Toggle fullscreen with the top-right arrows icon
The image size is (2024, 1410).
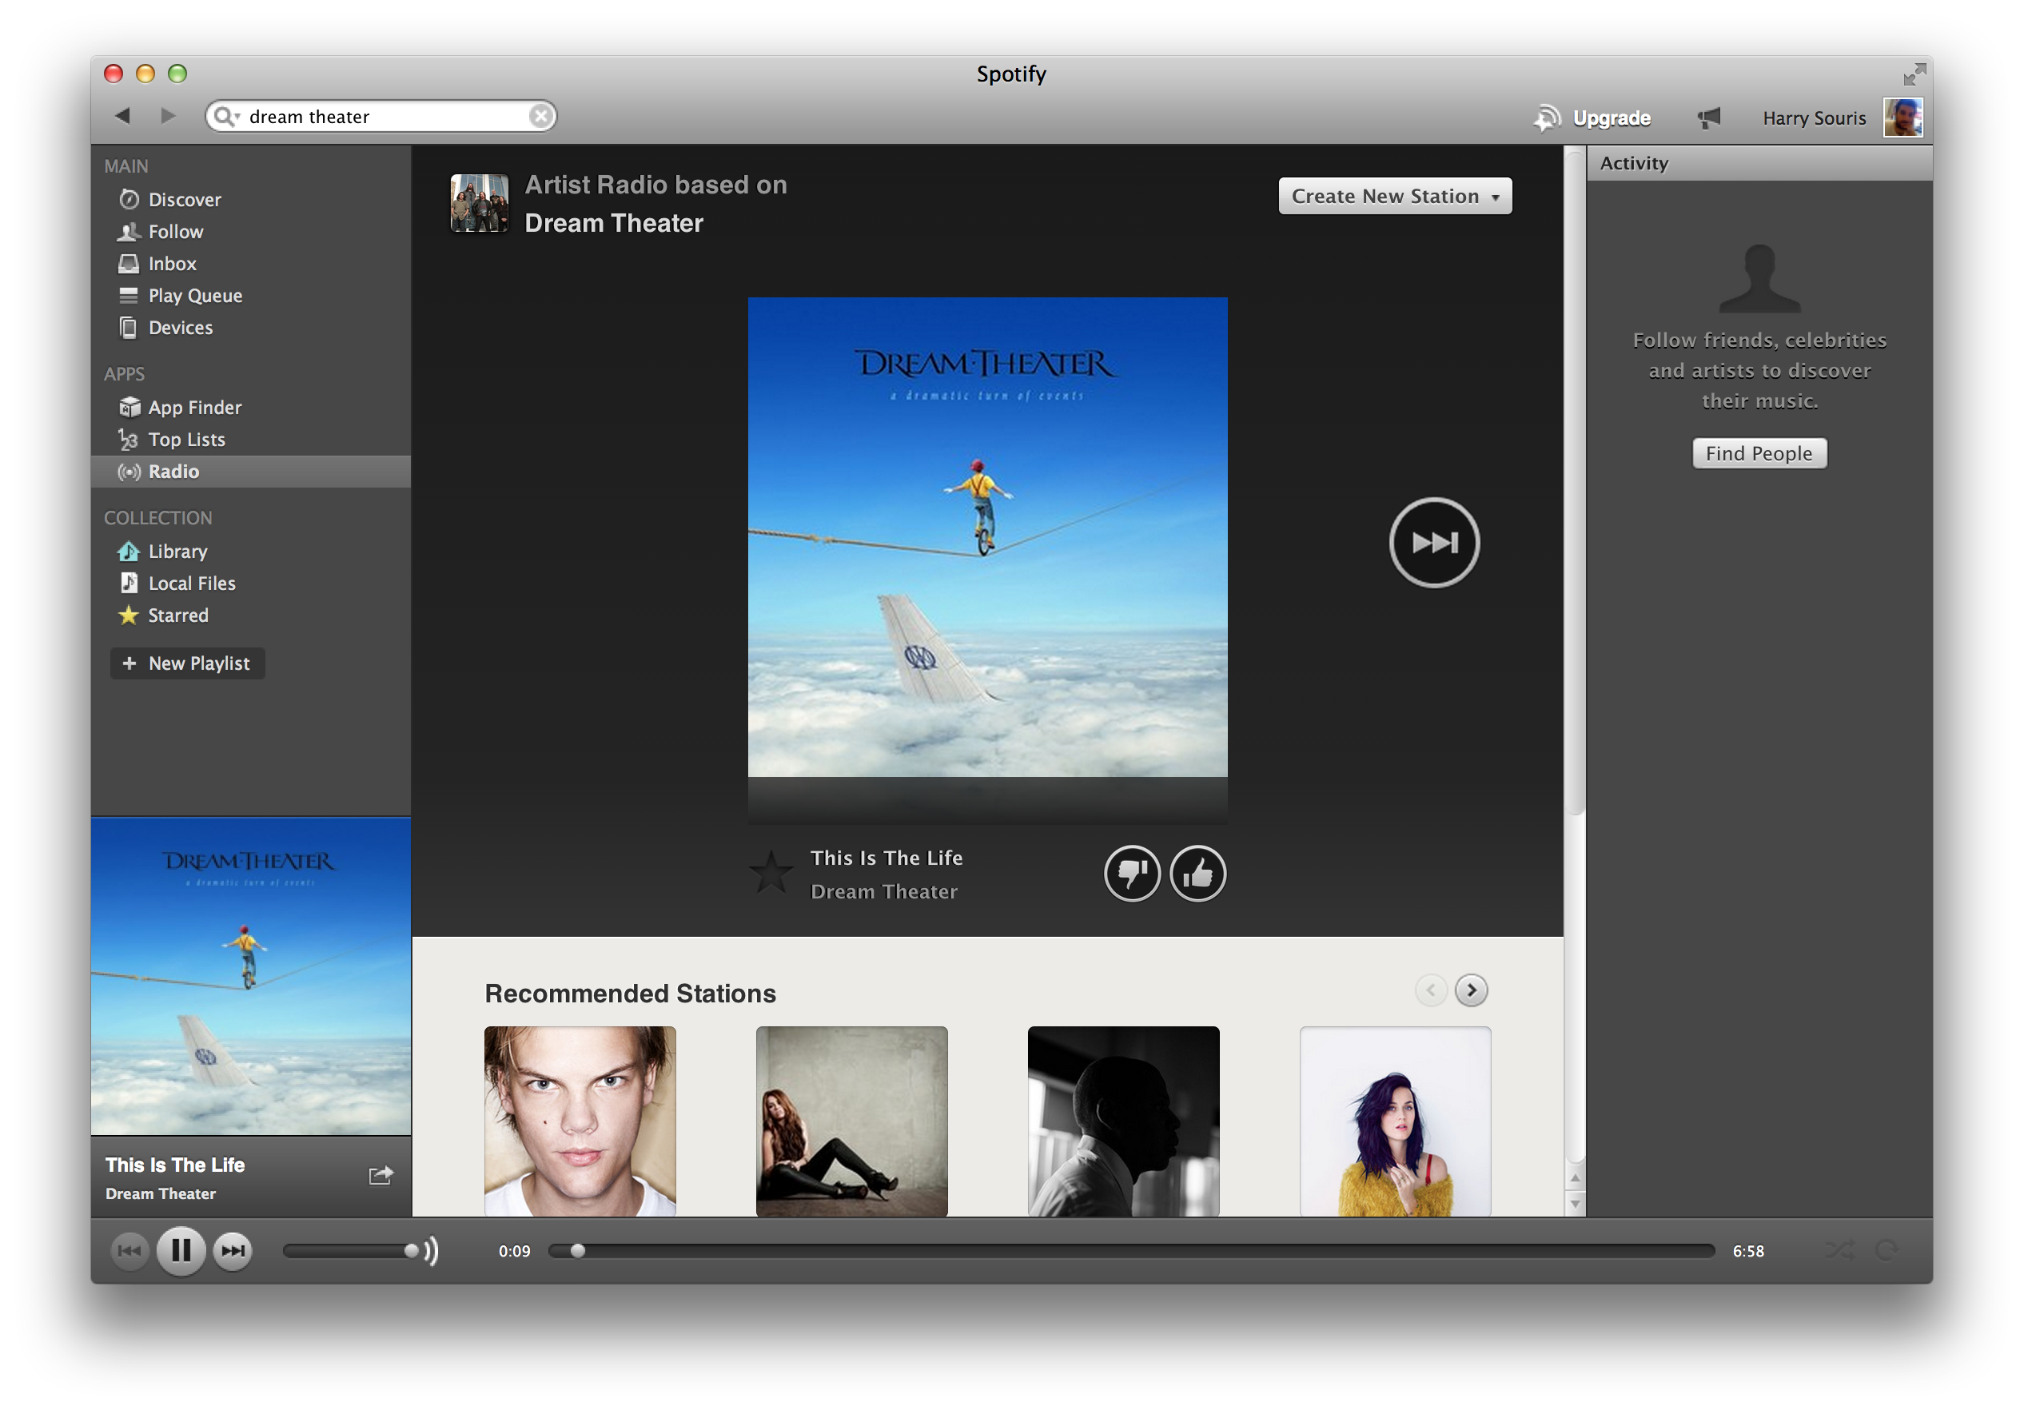[x=1913, y=74]
